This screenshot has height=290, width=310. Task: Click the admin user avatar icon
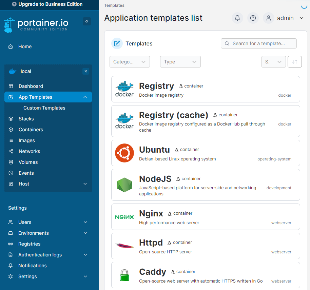tap(269, 18)
